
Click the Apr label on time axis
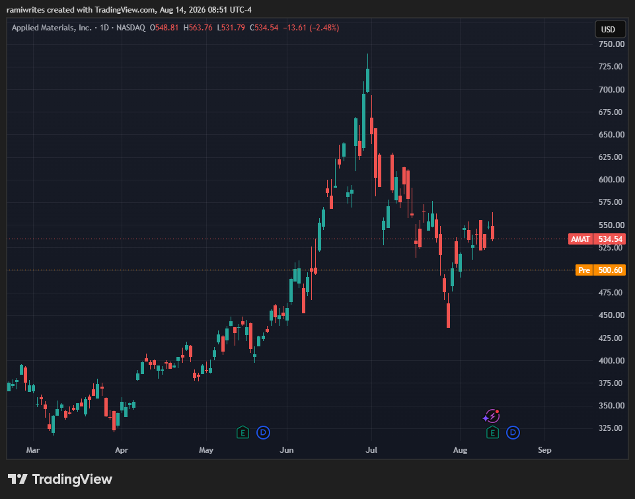point(122,450)
